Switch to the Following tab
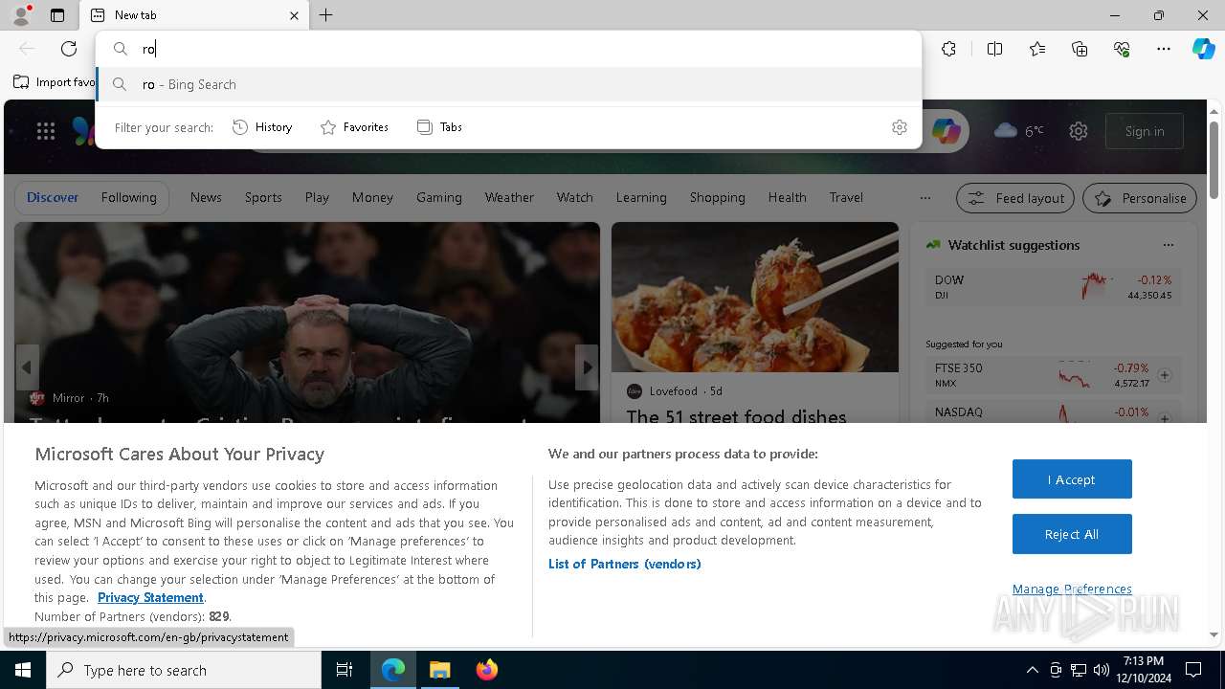The image size is (1225, 689). pos(128,197)
